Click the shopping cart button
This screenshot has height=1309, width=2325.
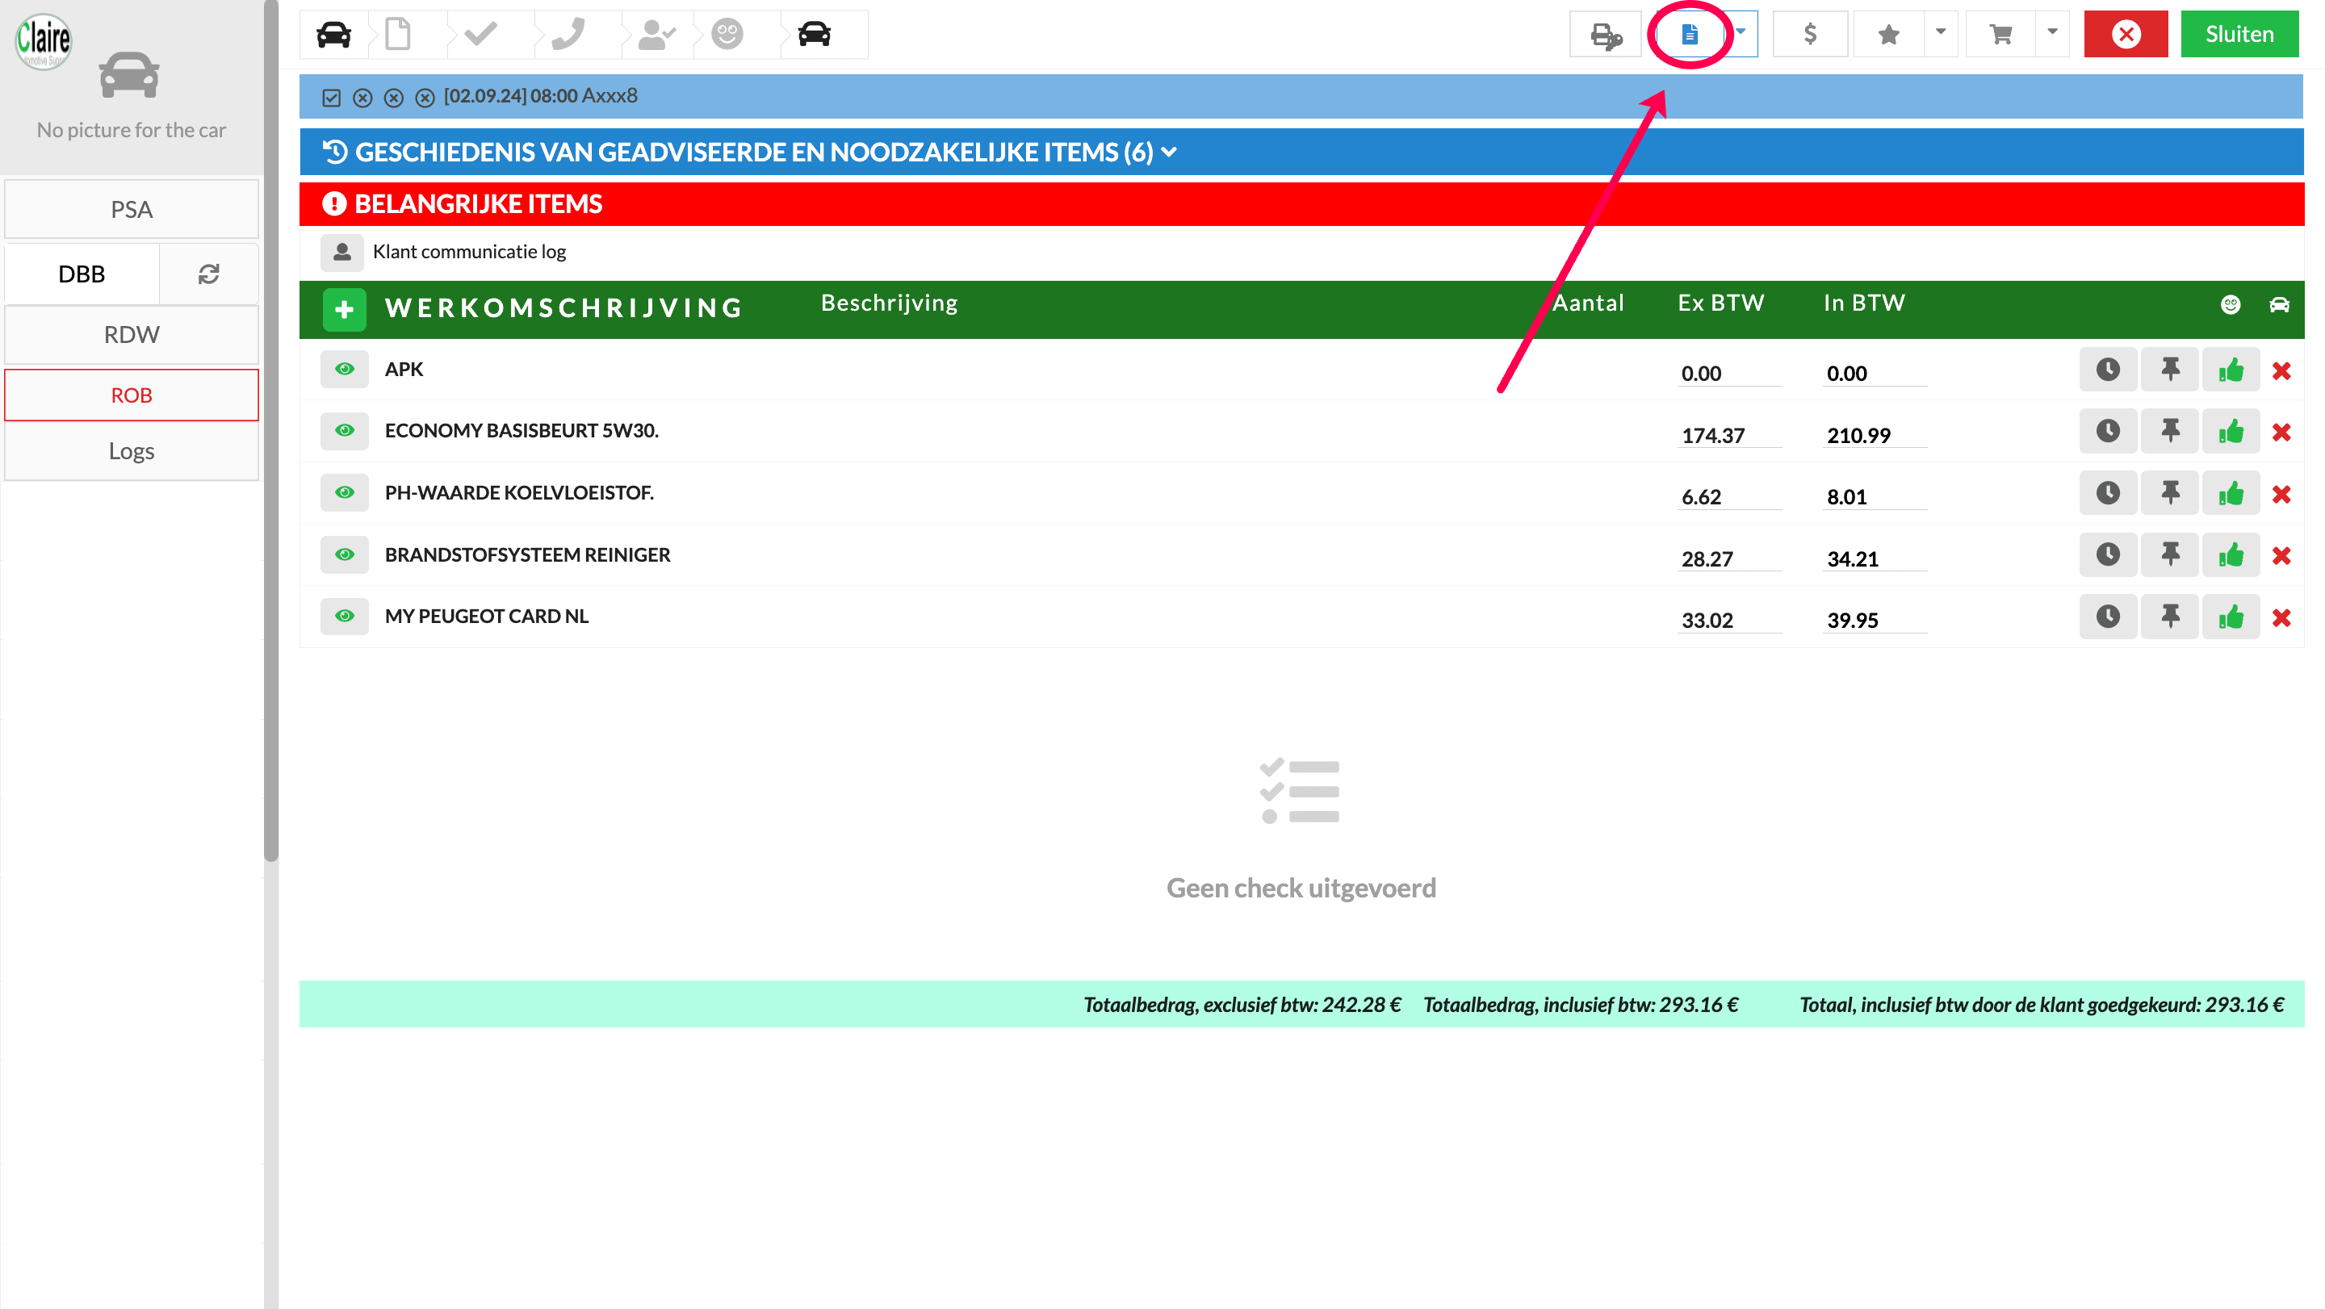pos(2001,34)
